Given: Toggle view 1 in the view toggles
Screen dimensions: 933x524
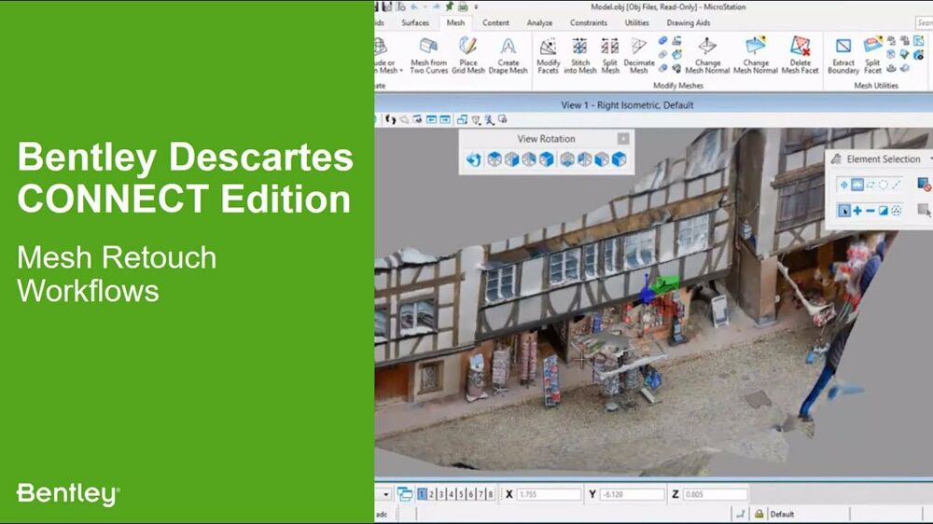Looking at the screenshot, I should (x=422, y=494).
